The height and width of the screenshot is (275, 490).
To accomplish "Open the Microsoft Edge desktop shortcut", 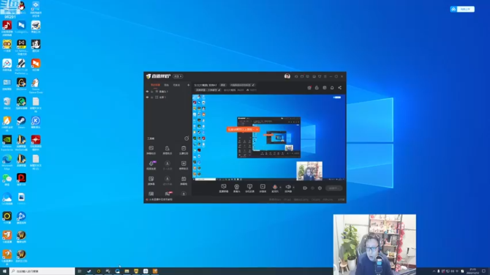I will (x=7, y=162).
